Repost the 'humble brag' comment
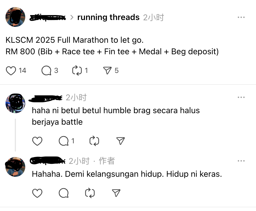This screenshot has width=256, height=211. pos(94,141)
